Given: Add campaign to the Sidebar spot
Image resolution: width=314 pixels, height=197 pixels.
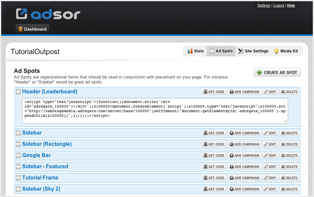Looking at the screenshot, I should coord(244,133).
